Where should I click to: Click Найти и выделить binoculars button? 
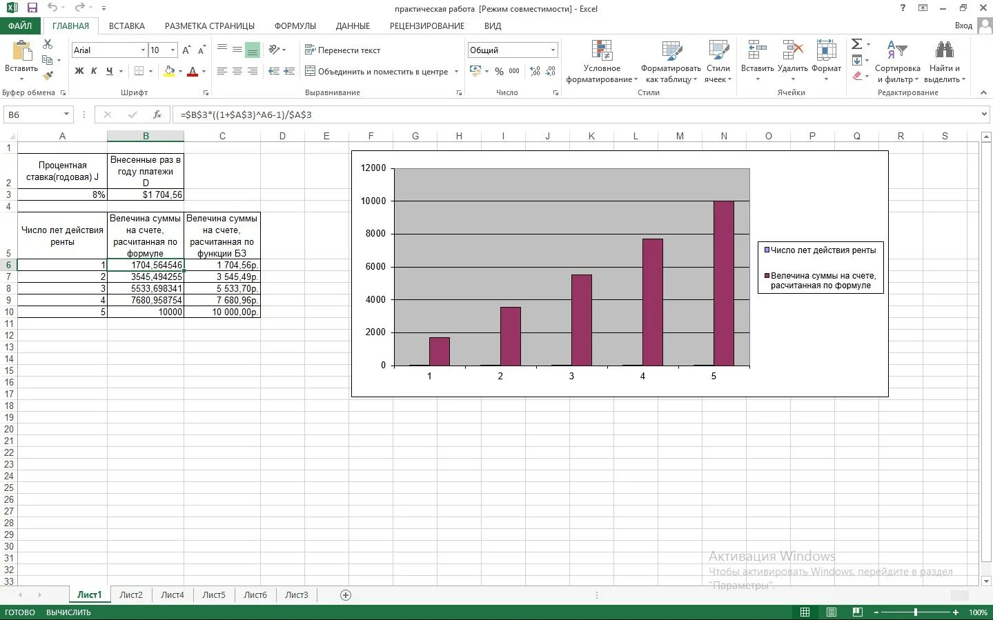(x=945, y=62)
